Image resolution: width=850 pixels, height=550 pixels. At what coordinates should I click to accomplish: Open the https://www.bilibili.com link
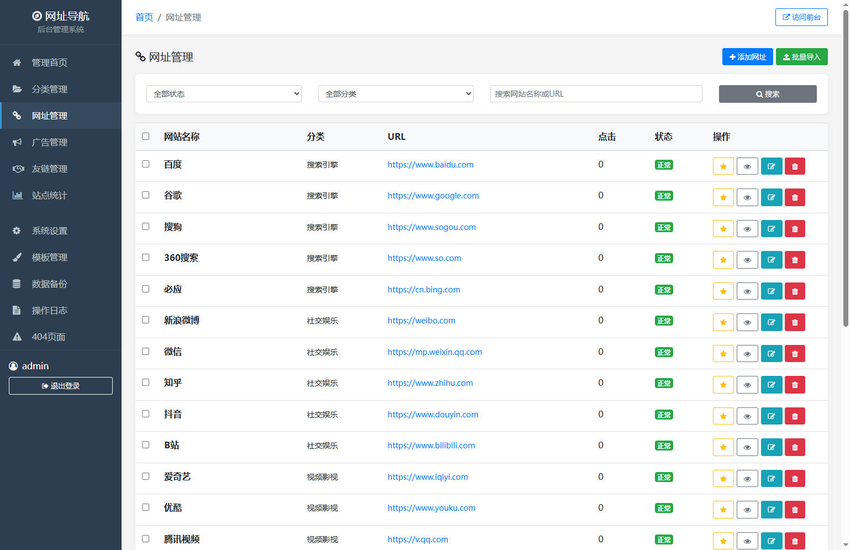coord(431,446)
